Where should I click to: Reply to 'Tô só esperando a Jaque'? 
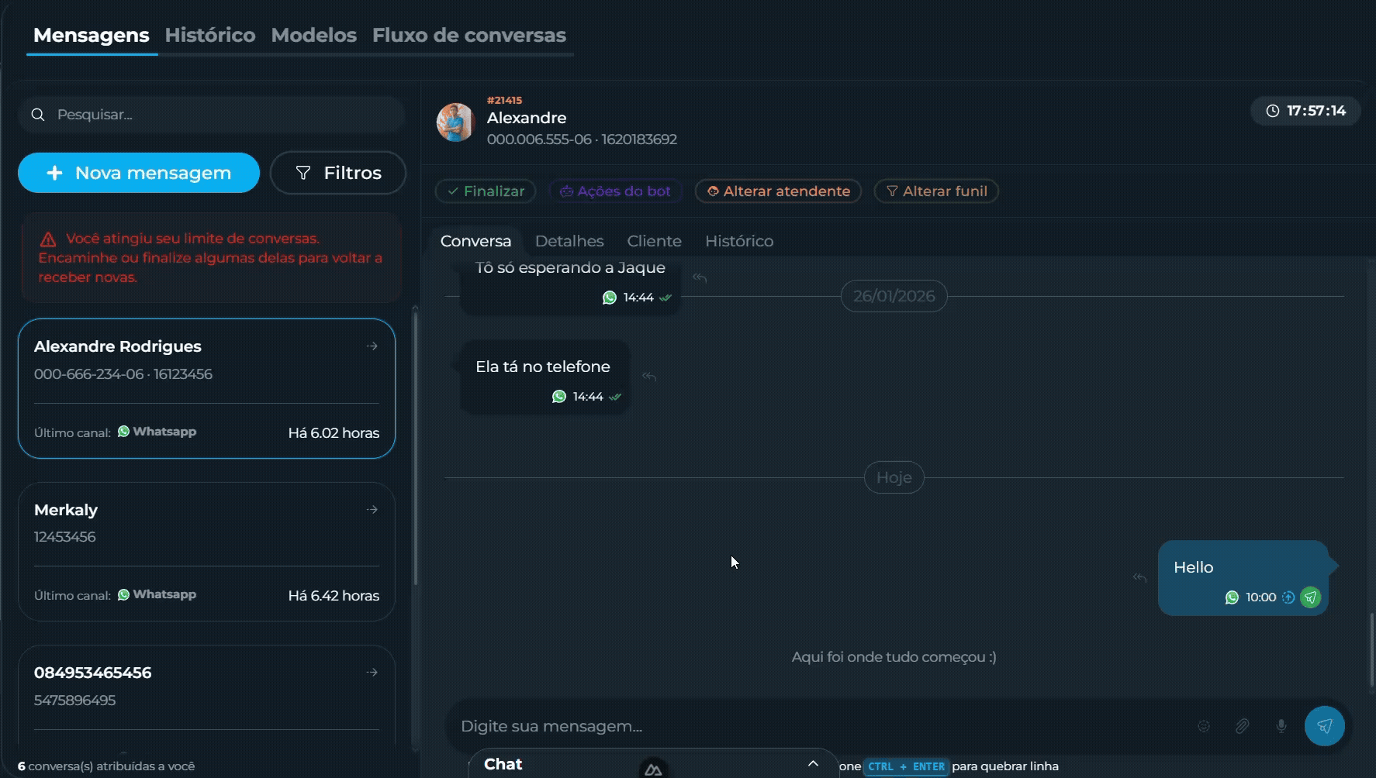point(700,277)
